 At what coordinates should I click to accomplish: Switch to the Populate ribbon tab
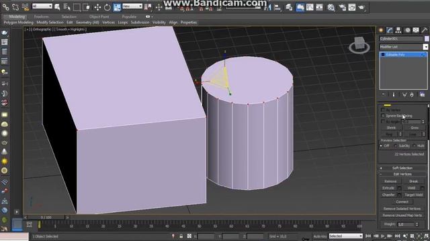click(129, 17)
